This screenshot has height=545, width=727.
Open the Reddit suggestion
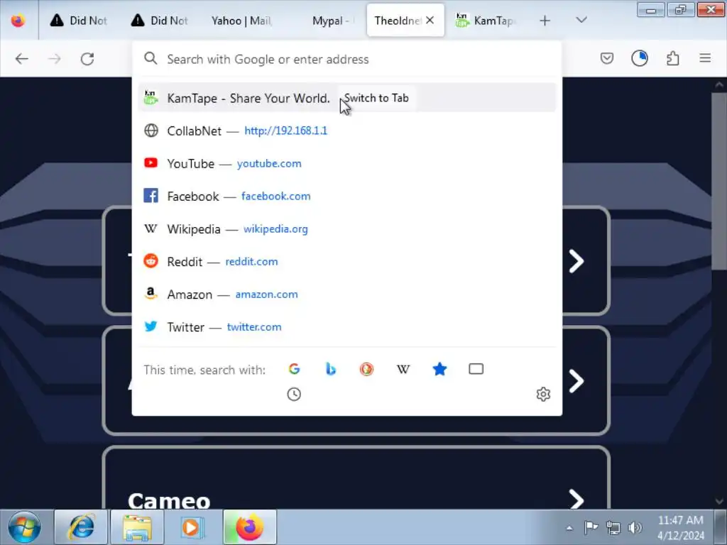coord(346,261)
